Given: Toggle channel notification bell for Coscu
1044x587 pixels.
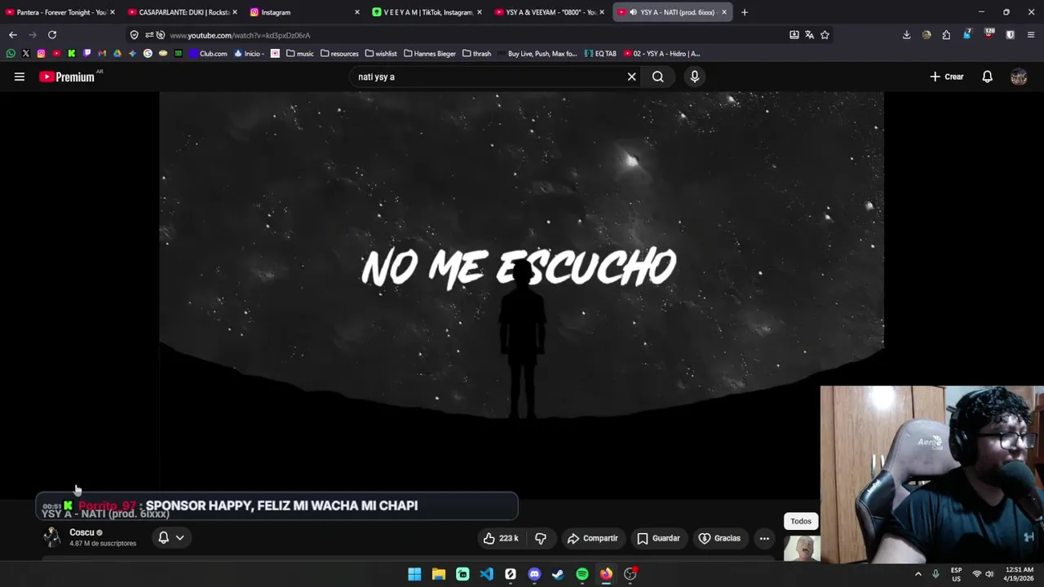Looking at the screenshot, I should 163,537.
